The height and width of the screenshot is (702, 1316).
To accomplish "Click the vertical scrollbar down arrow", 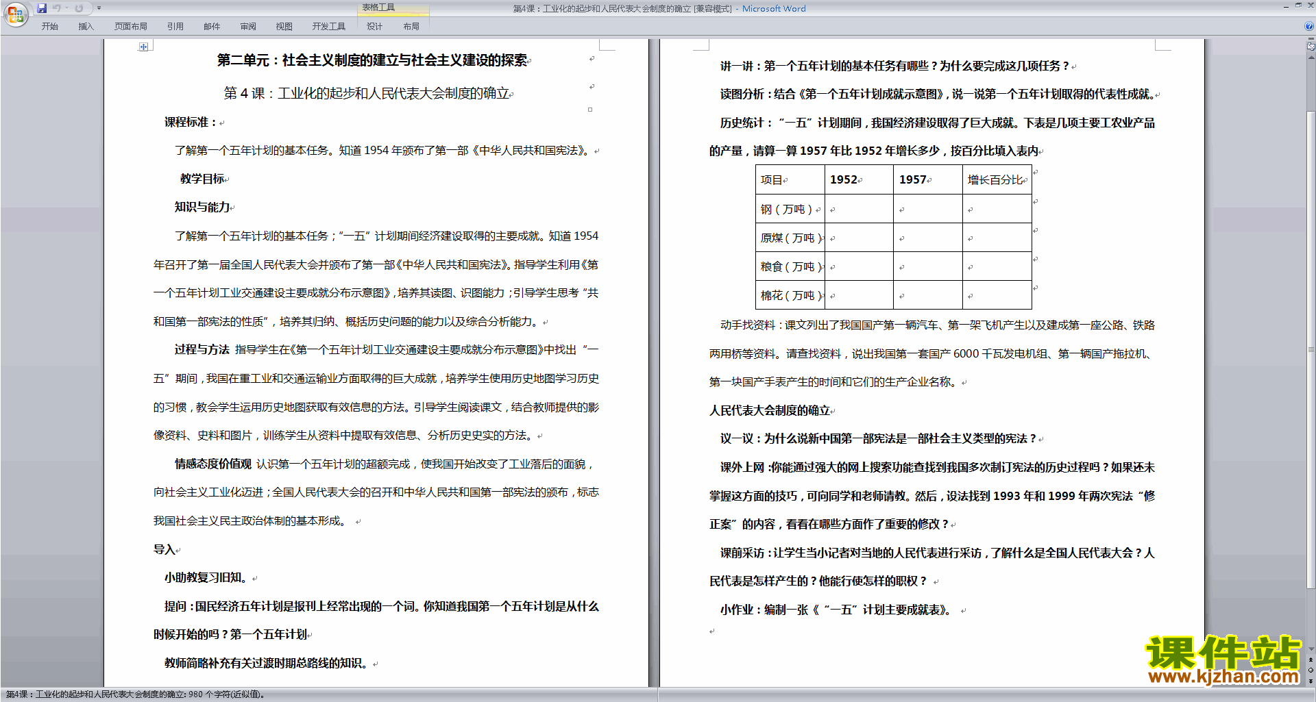I will tap(1311, 649).
